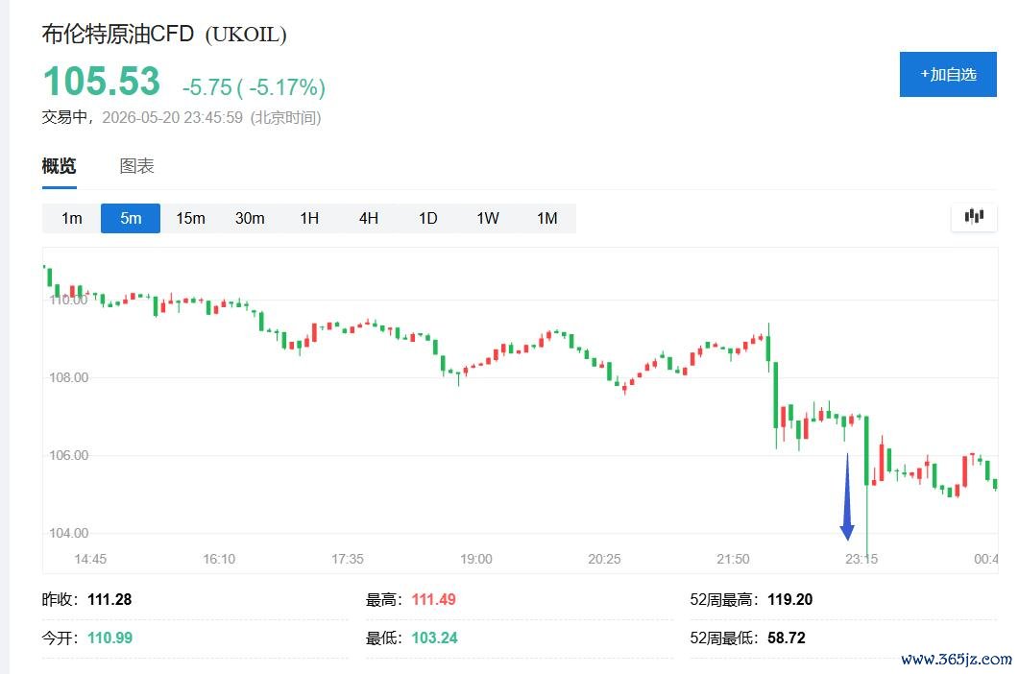Click the 108.00 price axis label

[x=68, y=377]
